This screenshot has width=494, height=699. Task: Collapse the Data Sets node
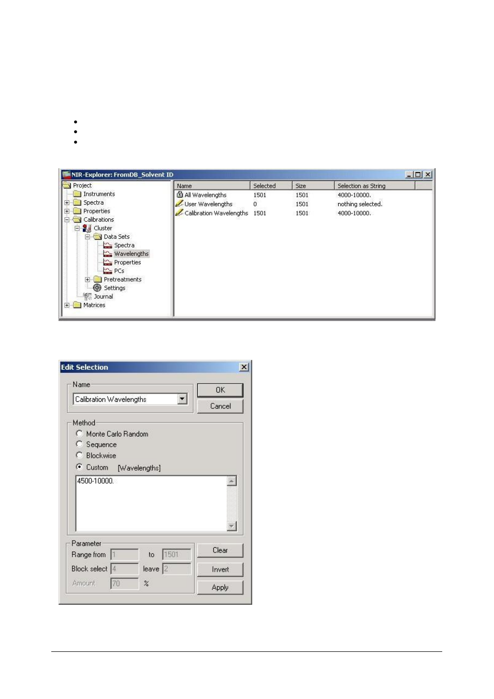tap(88, 237)
